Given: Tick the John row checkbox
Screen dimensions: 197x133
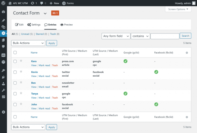Looking at the screenshot, I should 15,104.
